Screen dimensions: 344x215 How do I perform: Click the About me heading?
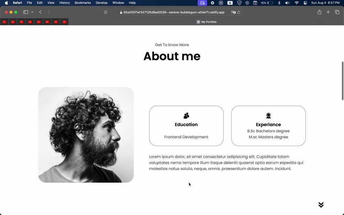[172, 56]
